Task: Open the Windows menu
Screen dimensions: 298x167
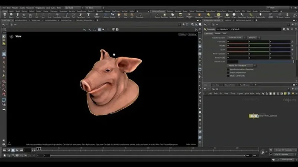Action: coord(30,8)
